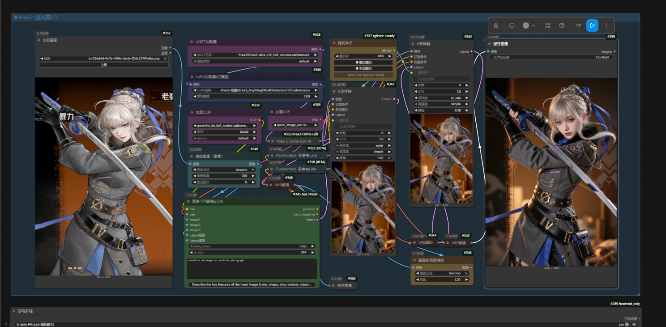
Task: Open node info from the toolbox
Action: pyautogui.click(x=512, y=25)
